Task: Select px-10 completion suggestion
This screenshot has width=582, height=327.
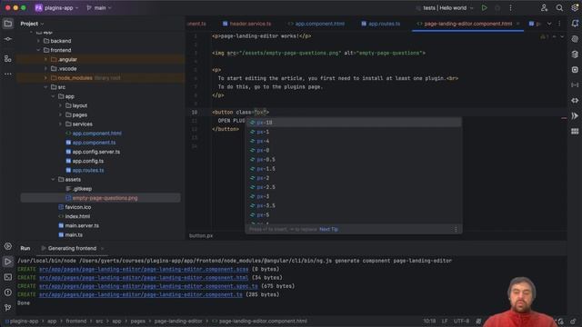Action: (354, 123)
